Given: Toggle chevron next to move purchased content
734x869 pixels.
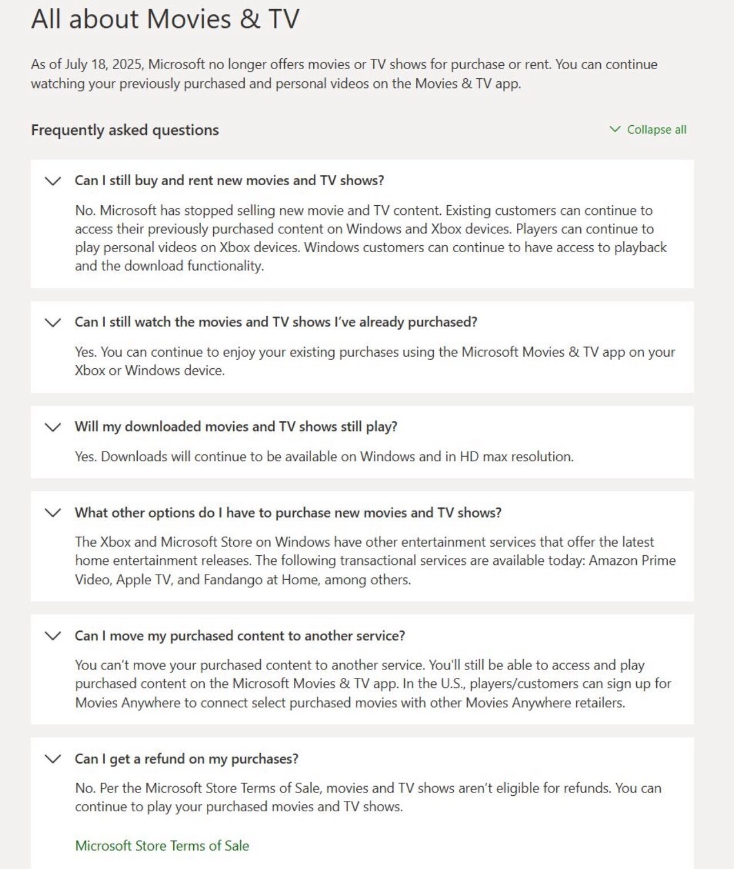Looking at the screenshot, I should (53, 636).
